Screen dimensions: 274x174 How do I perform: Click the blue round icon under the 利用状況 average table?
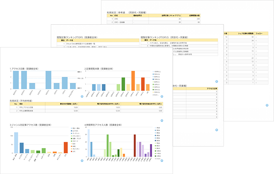pyautogui.click(x=162, y=120)
